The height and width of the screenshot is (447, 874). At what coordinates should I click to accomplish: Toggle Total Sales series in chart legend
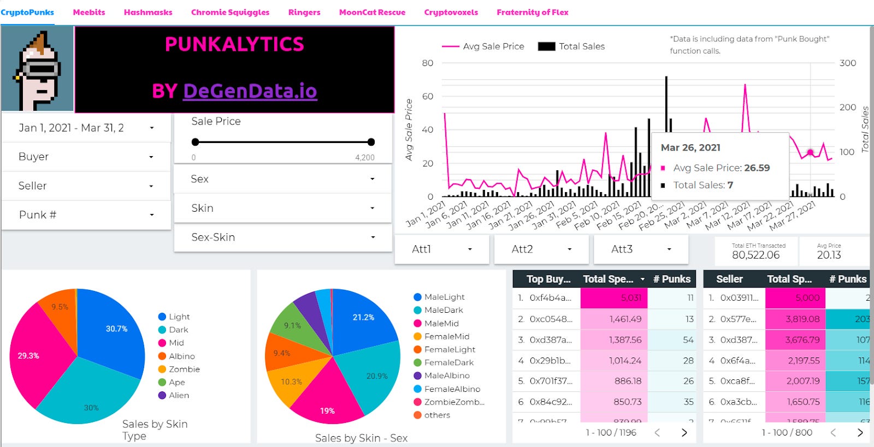point(571,46)
